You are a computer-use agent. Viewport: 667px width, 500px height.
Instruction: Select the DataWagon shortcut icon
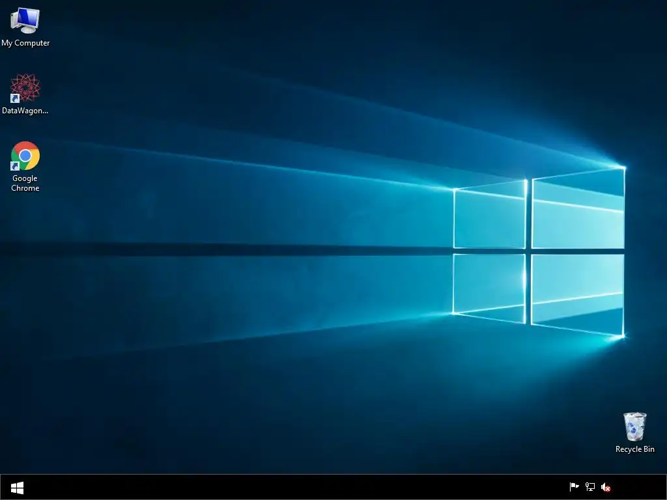click(x=25, y=88)
